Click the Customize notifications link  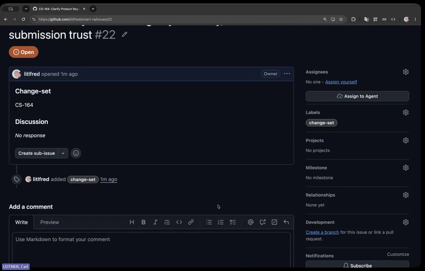(398, 254)
